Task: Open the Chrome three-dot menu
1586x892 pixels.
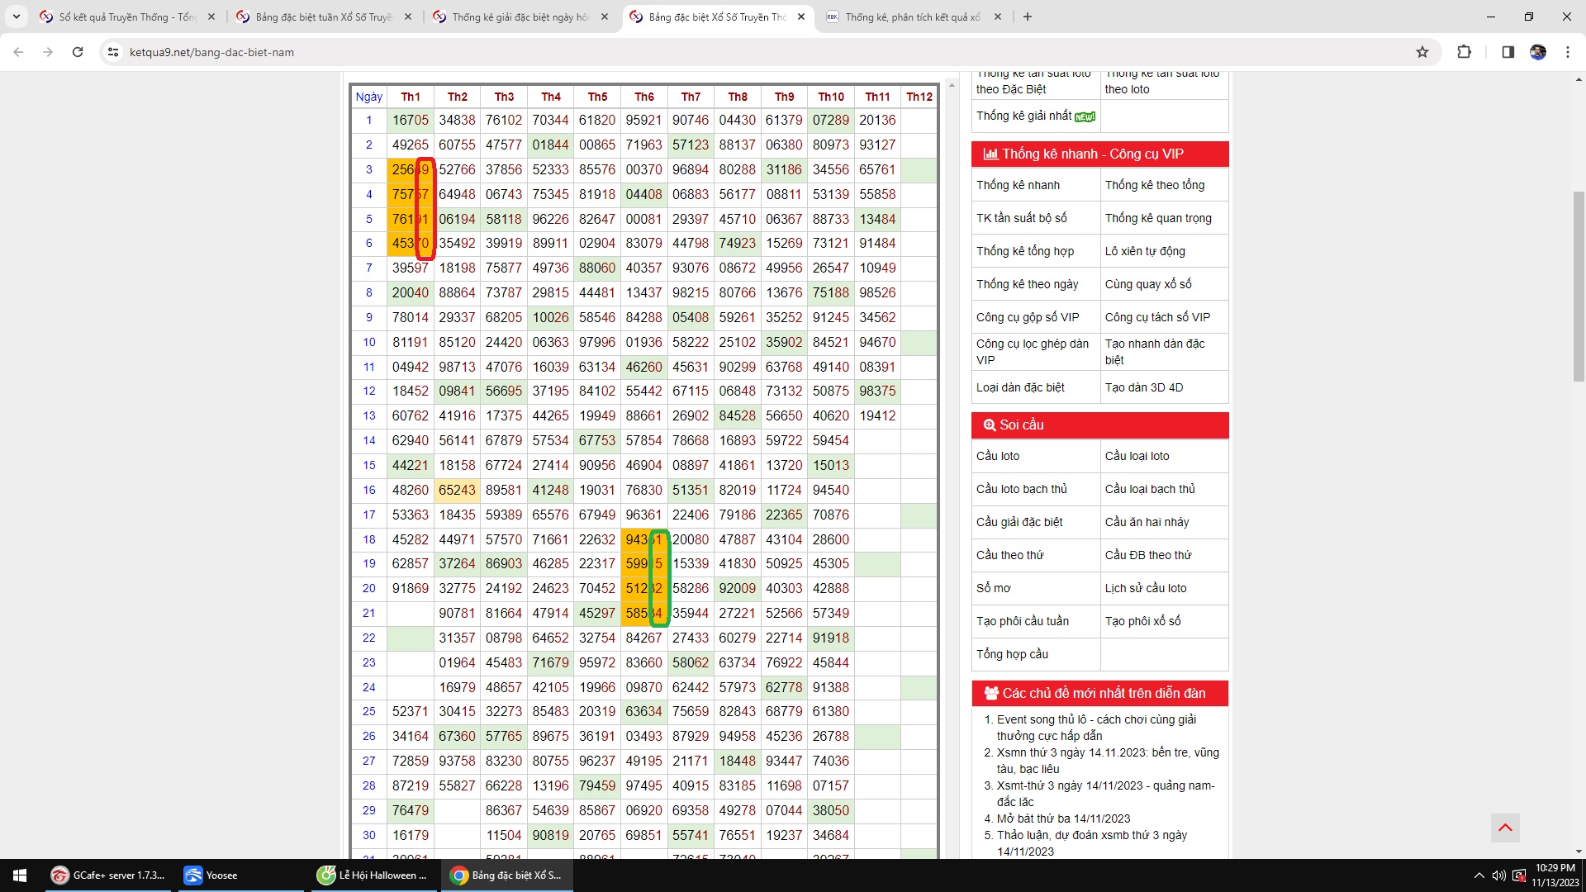Action: click(x=1568, y=52)
